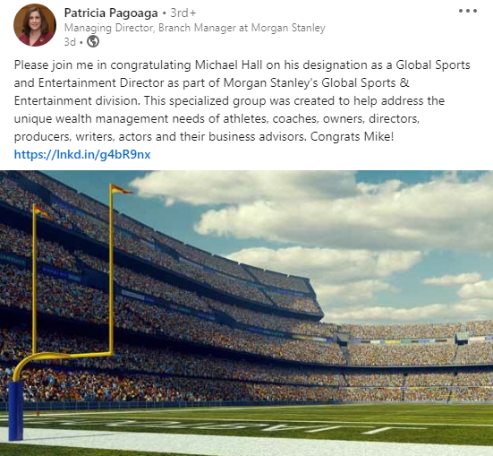The image size is (493, 456).
Task: Click the yellow goal post crossbar
Action: click(72, 356)
